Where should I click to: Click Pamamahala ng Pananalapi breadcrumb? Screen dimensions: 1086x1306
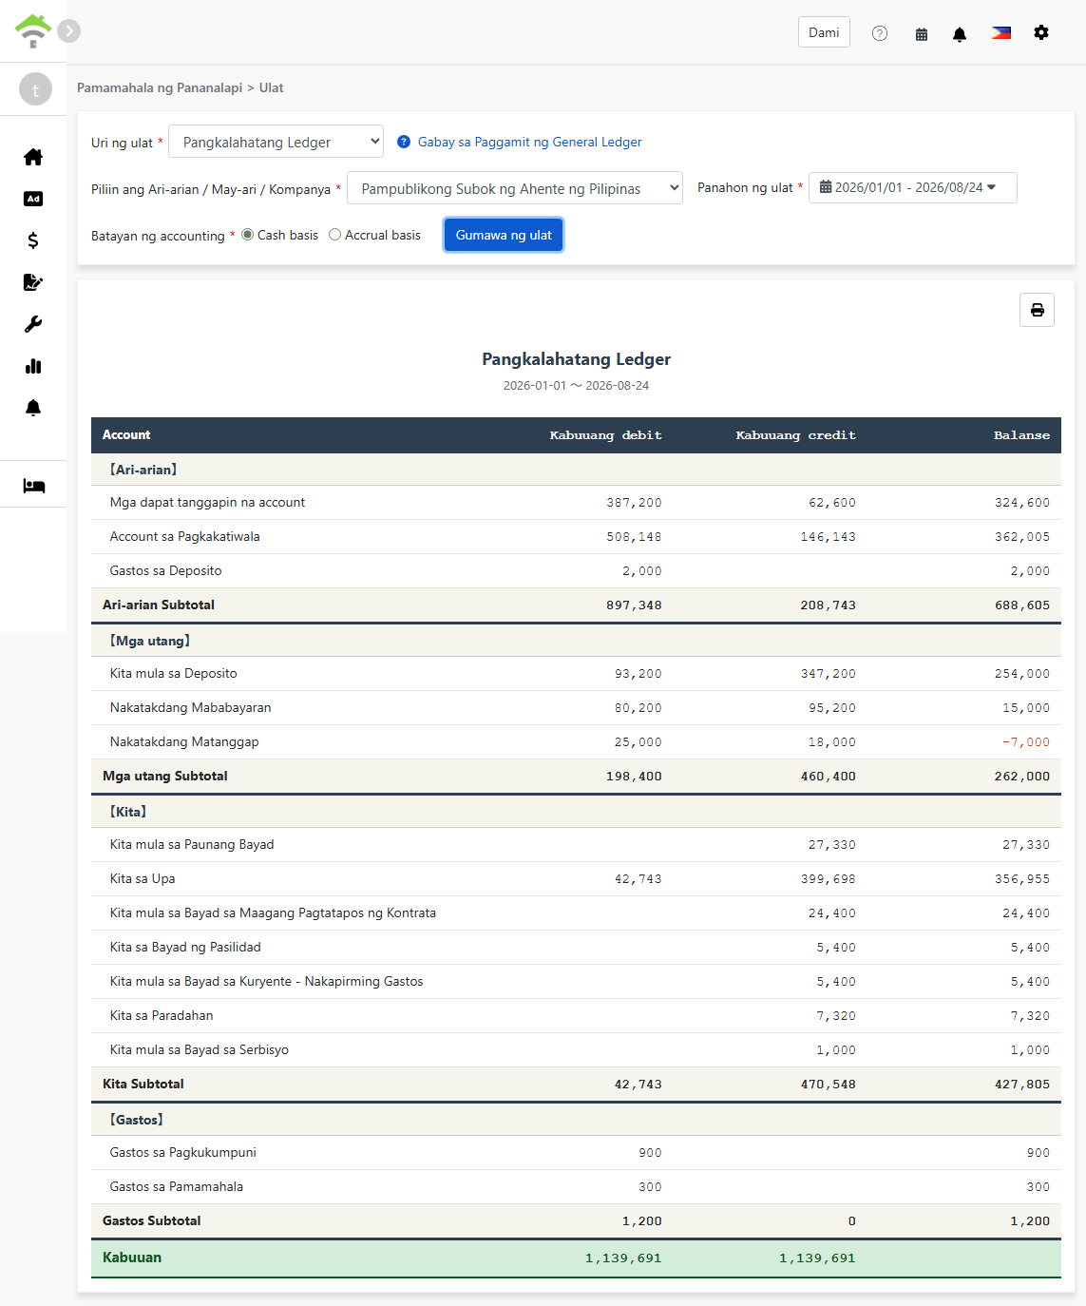[160, 87]
